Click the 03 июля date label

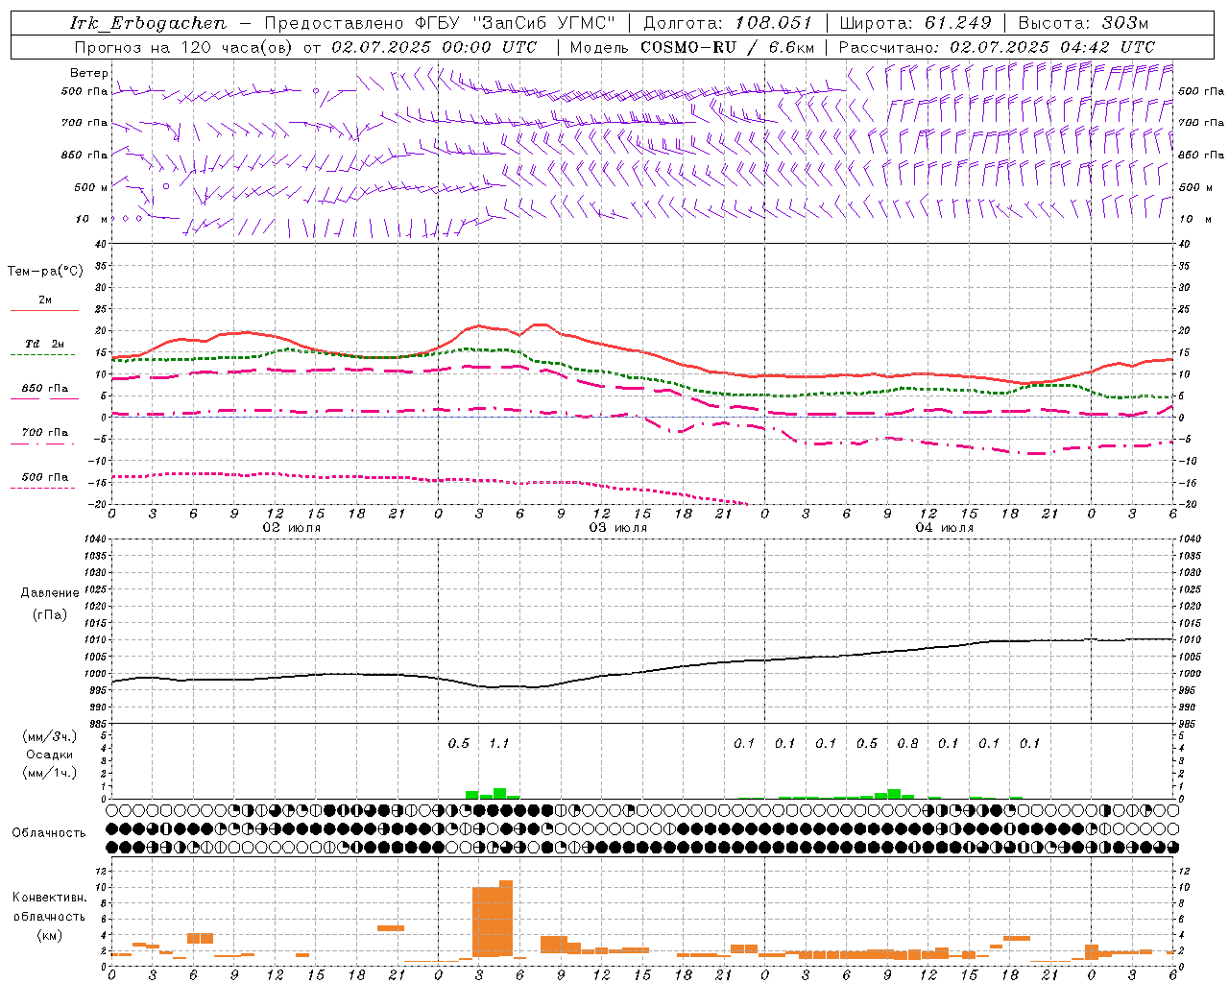618,528
